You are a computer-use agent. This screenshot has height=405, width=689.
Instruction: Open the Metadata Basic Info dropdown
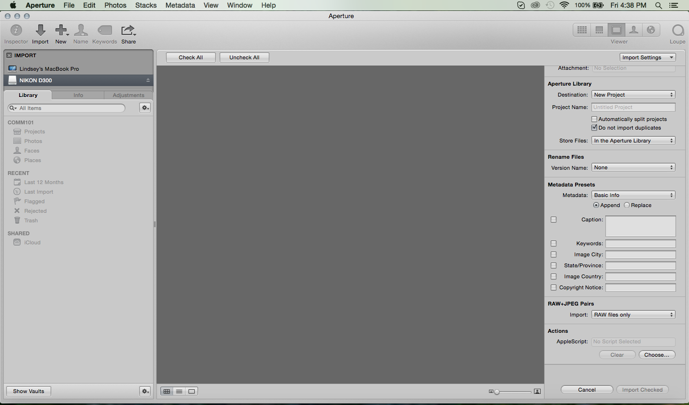click(x=633, y=195)
